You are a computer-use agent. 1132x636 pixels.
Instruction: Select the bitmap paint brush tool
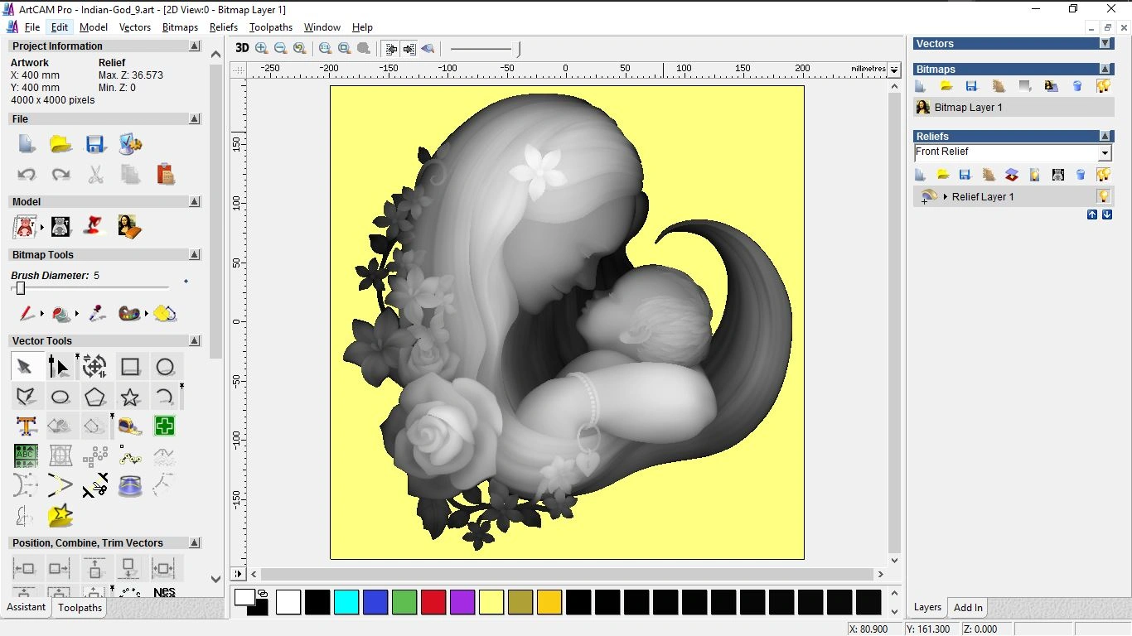pos(27,314)
